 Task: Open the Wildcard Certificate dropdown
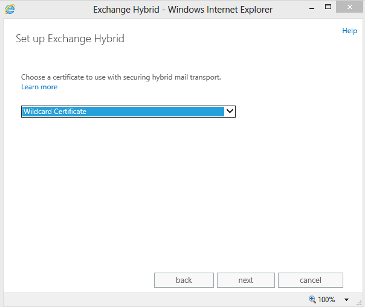pos(128,112)
